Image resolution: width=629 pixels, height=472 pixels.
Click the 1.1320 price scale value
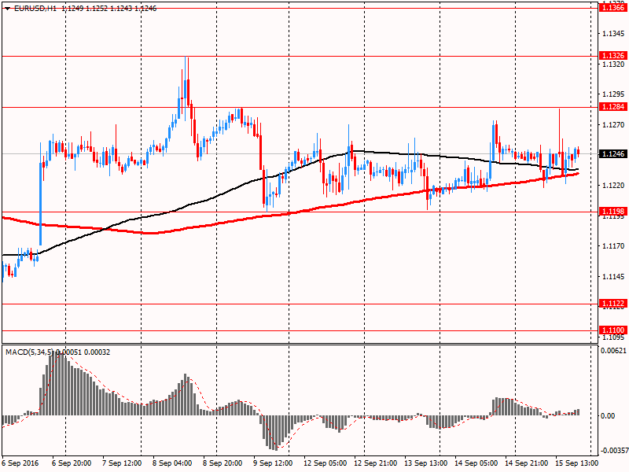(613, 65)
